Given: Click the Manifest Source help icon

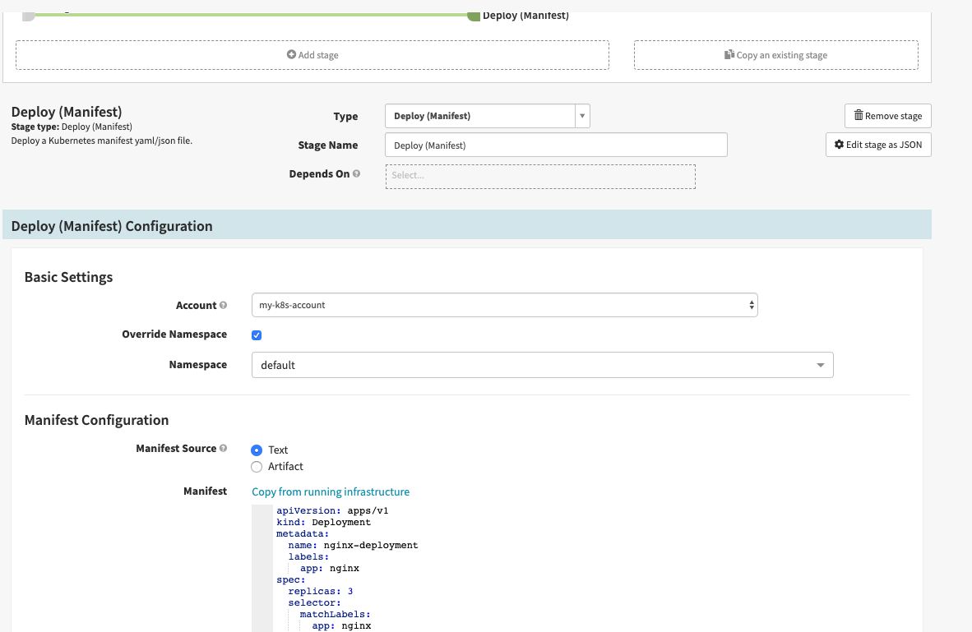Looking at the screenshot, I should pyautogui.click(x=223, y=448).
